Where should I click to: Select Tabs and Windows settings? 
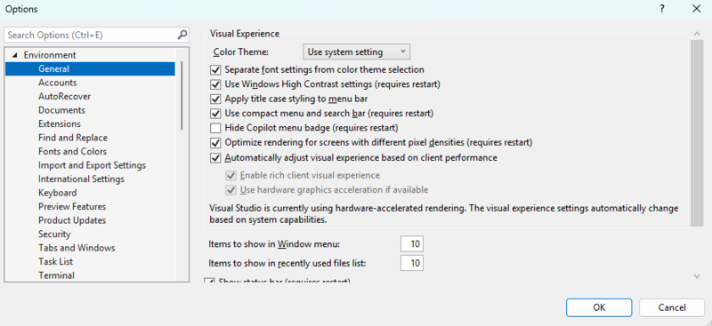(x=77, y=248)
